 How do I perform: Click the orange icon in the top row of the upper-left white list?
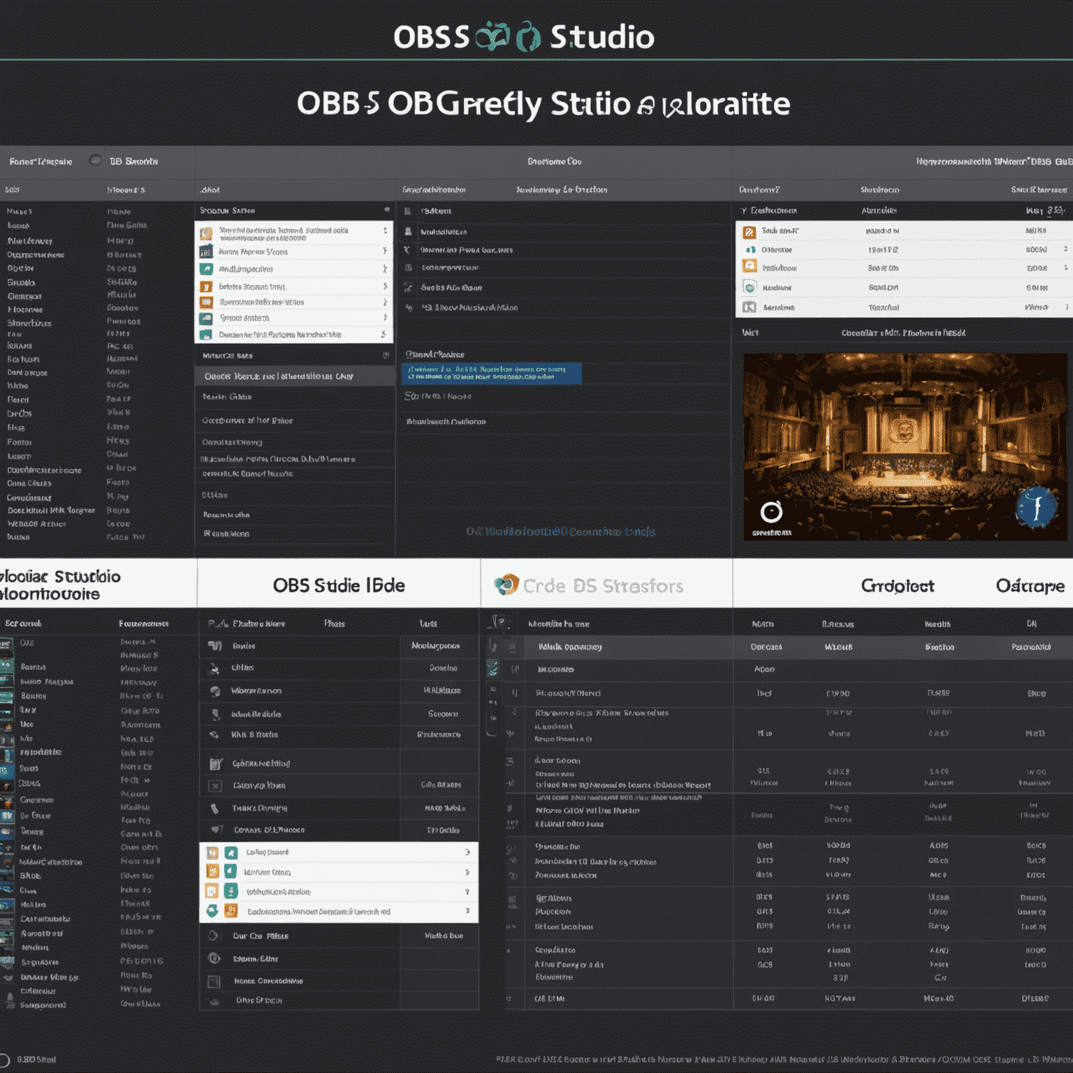[206, 233]
